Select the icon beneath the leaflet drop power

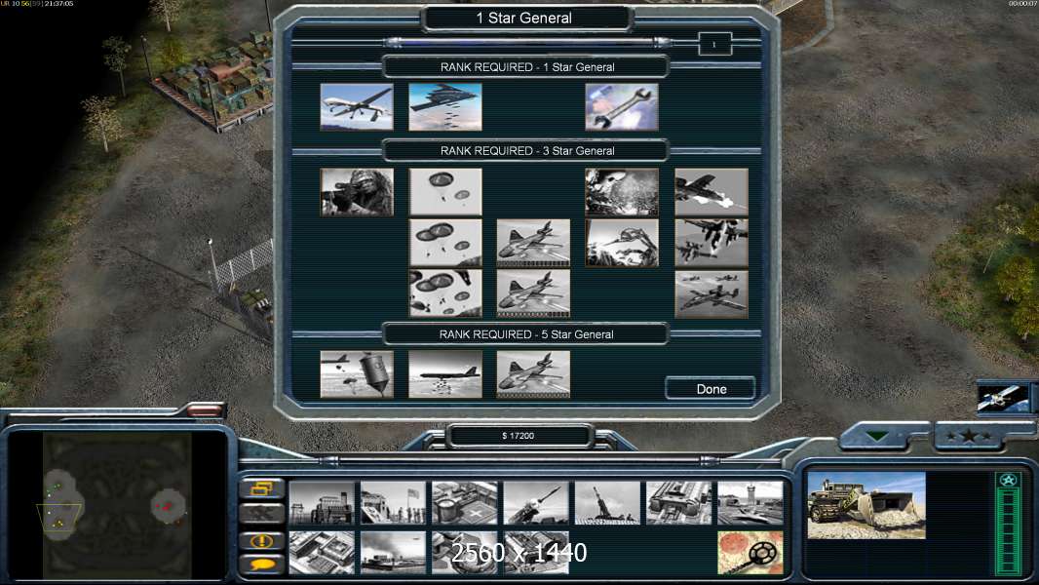[622, 243]
